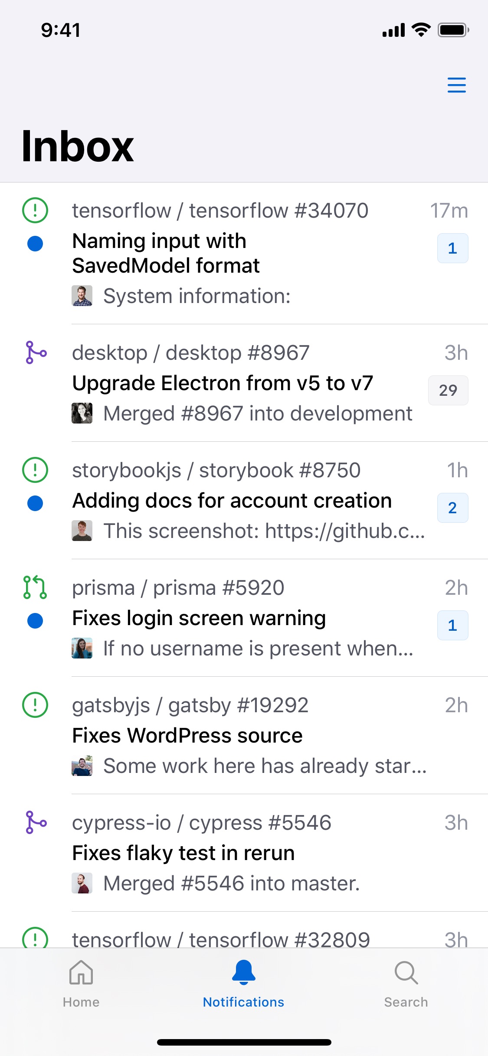The height and width of the screenshot is (1056, 488).
Task: Tap comment count badge 1 on tensorflow #34070
Action: coord(452,248)
